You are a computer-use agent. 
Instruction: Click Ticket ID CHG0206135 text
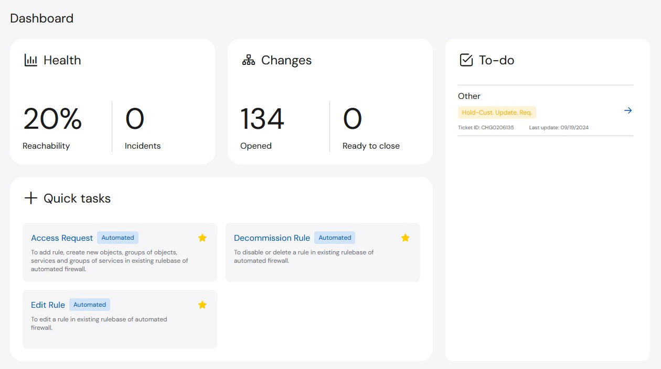tap(486, 128)
